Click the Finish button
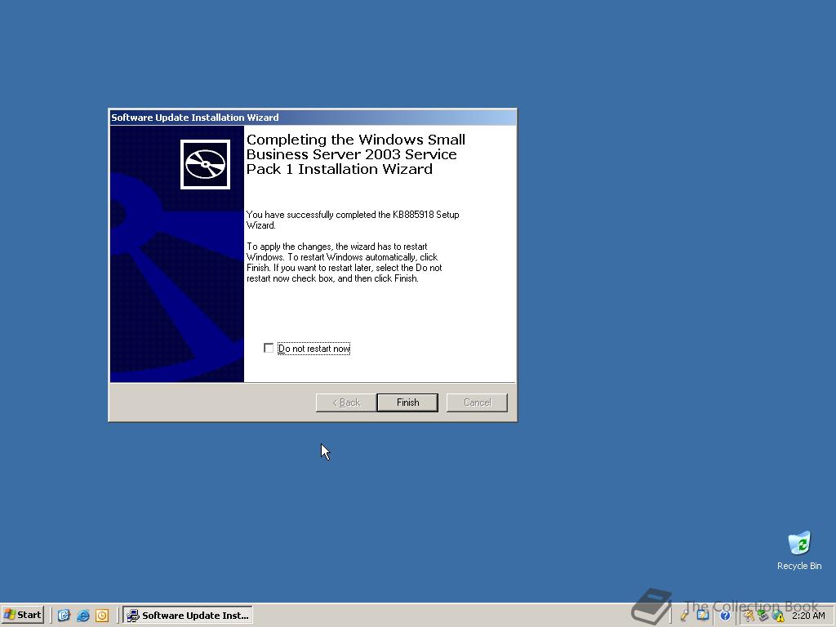This screenshot has width=836, height=627. point(407,402)
